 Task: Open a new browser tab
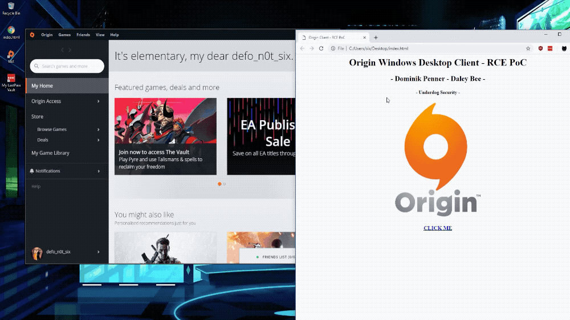[x=376, y=38]
